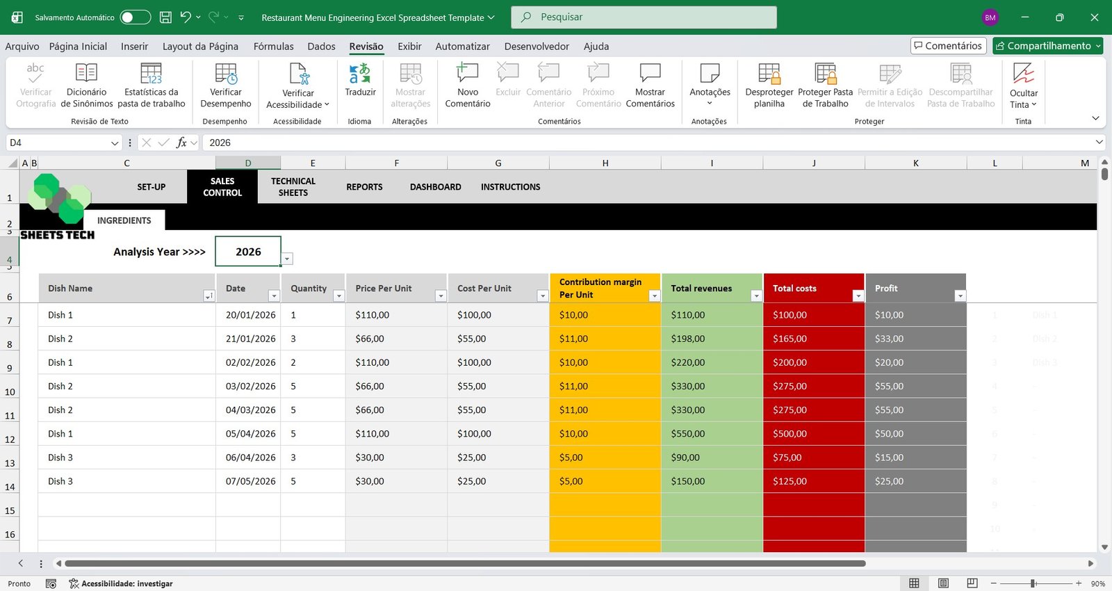Go to DASHBOARD sheet tab

435,187
